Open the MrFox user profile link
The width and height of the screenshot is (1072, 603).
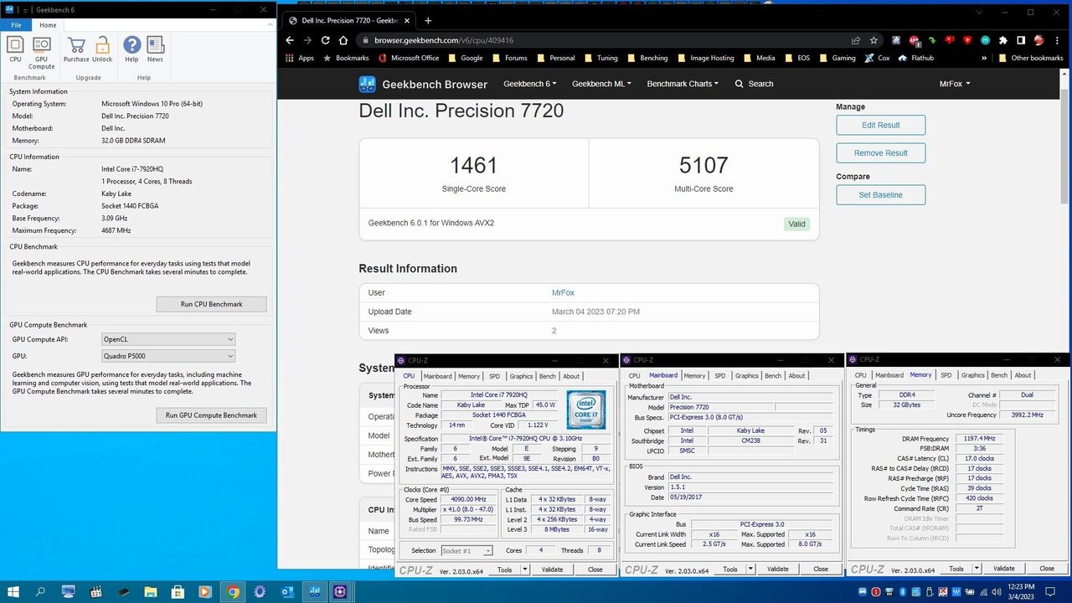[563, 293]
